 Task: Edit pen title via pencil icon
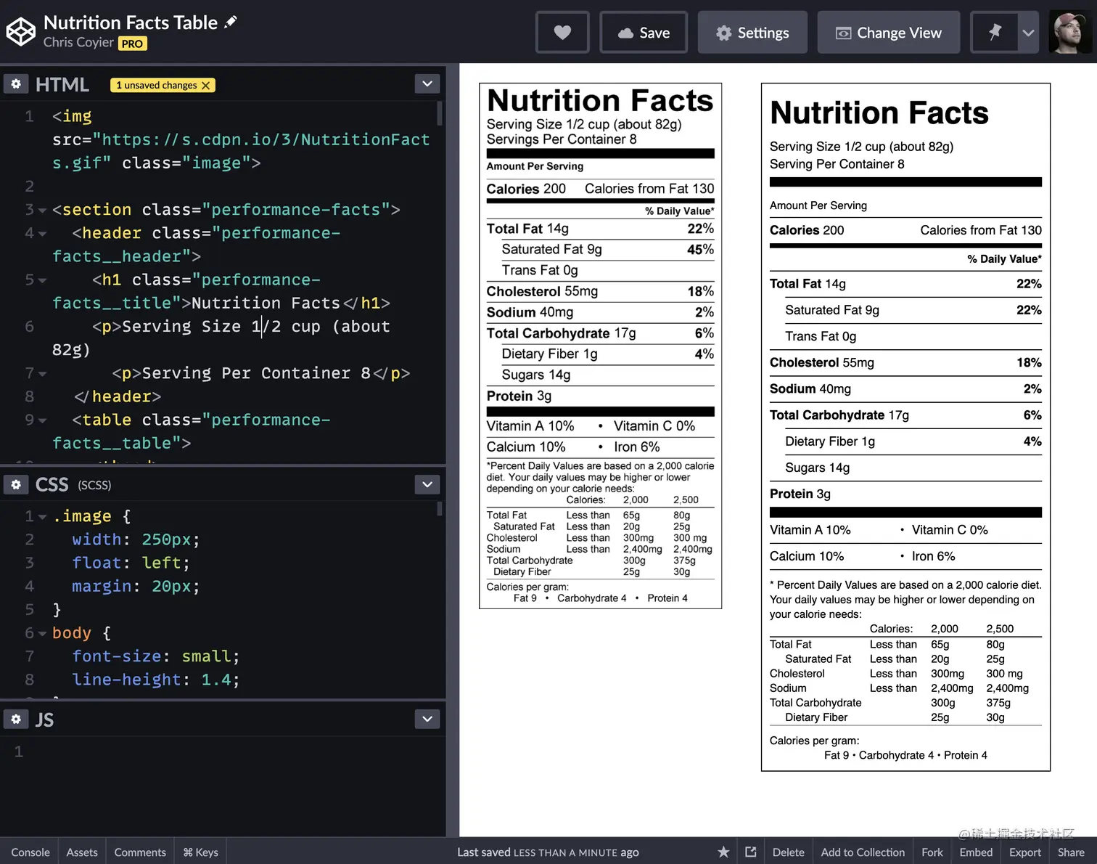tap(231, 23)
